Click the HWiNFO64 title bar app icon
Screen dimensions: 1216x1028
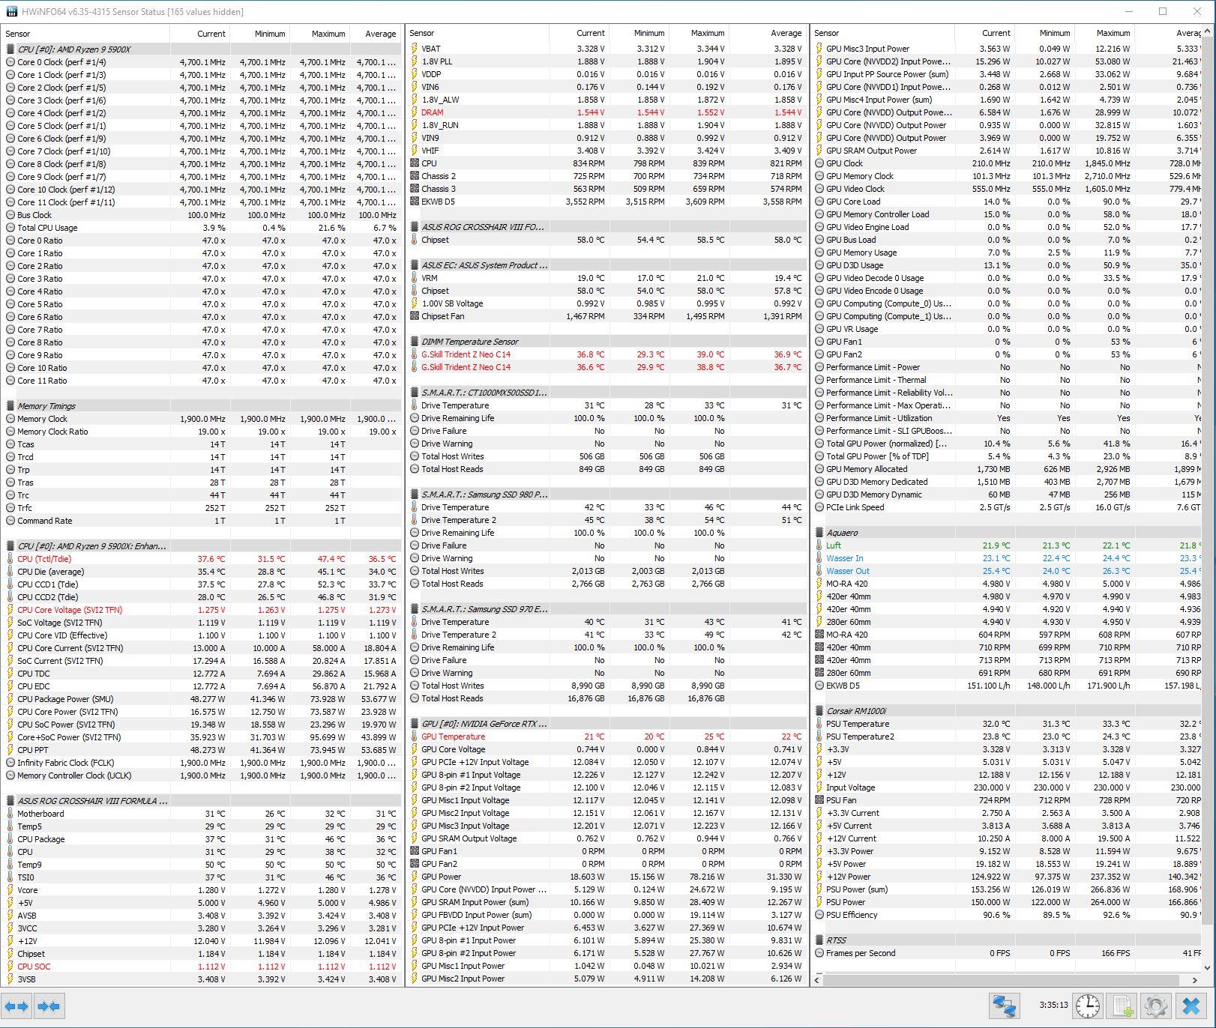click(11, 11)
